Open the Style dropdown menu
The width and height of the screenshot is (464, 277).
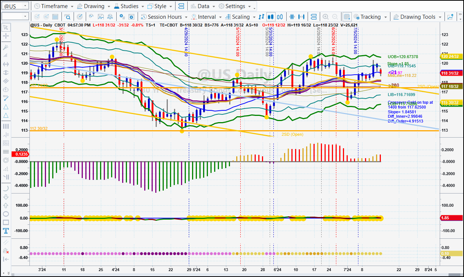[x=160, y=6]
